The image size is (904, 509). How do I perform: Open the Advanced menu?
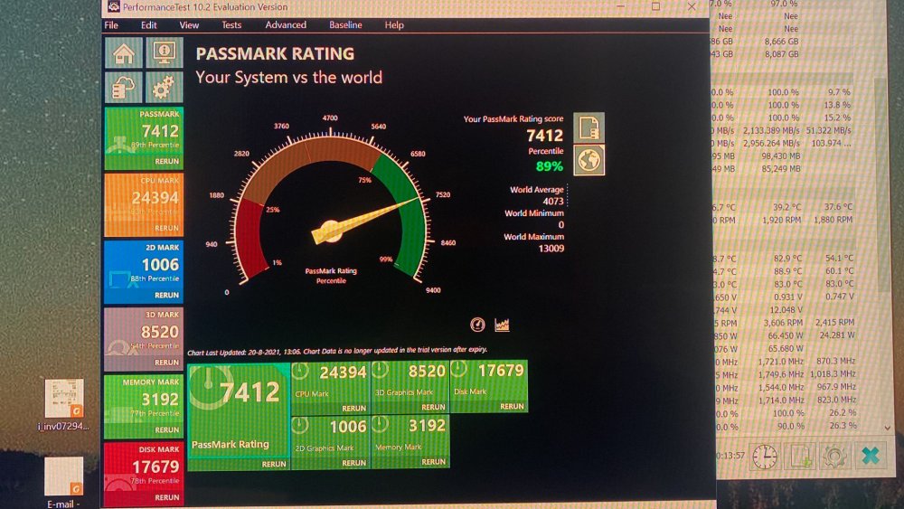tap(286, 24)
